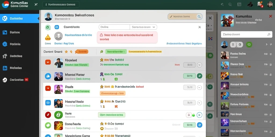
Task: Open the top-right avatar with the red notification badge
Action: pyautogui.click(x=260, y=4)
